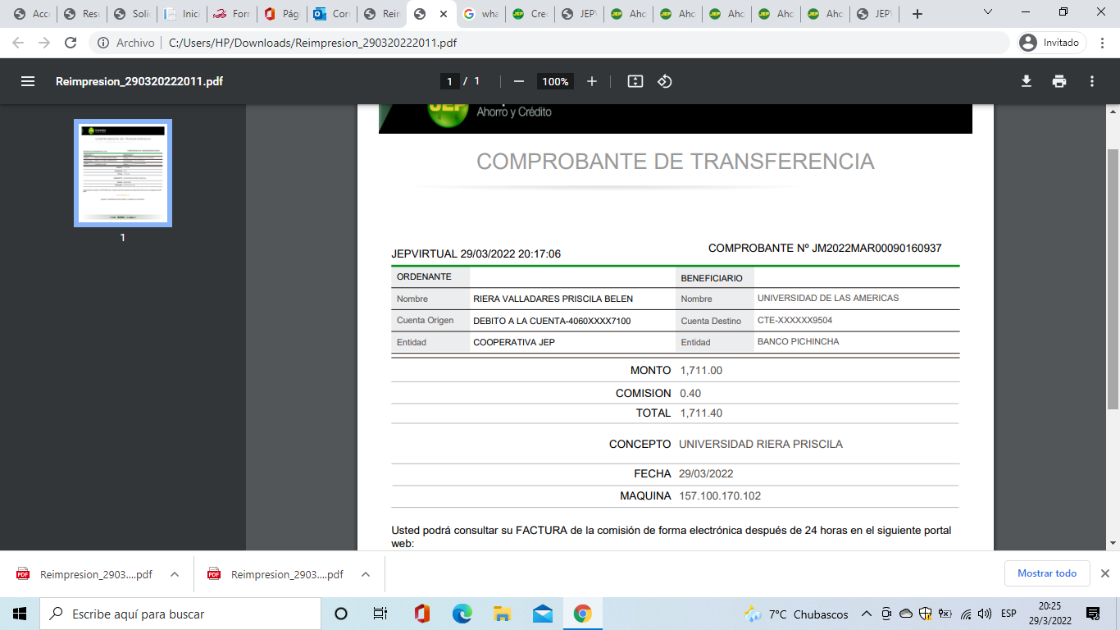Expand options for second downloaded Reimpresion PDF
1120x630 pixels.
point(366,574)
